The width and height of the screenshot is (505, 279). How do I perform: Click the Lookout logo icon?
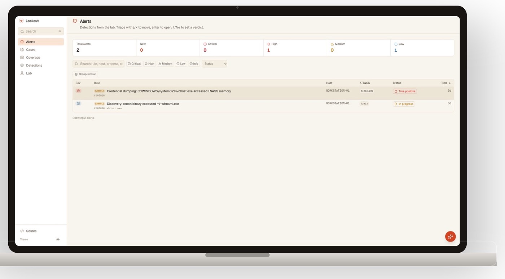[21, 21]
